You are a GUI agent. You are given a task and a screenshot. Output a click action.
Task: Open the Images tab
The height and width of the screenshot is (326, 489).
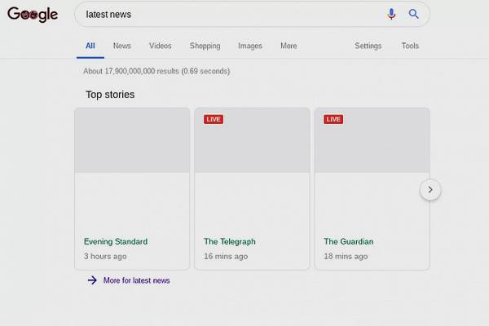(250, 46)
